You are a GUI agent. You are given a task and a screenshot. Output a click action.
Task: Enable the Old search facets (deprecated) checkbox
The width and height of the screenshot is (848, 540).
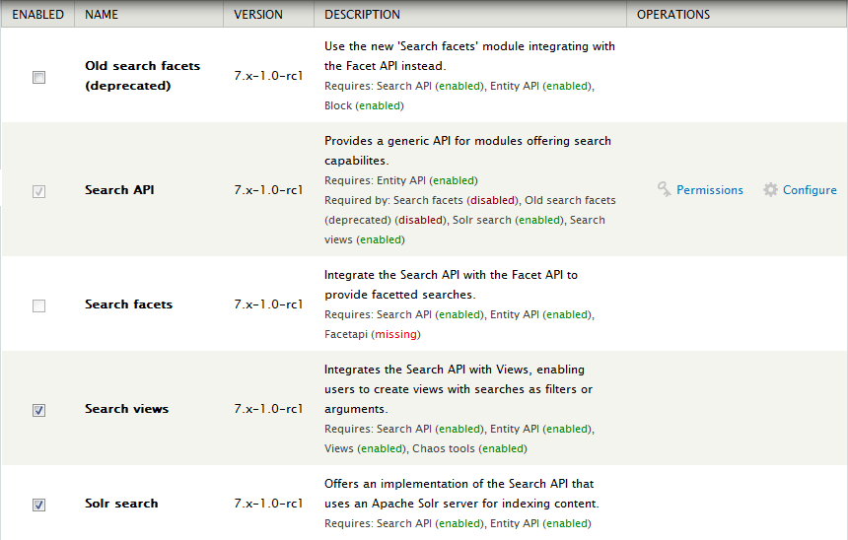coord(39,77)
